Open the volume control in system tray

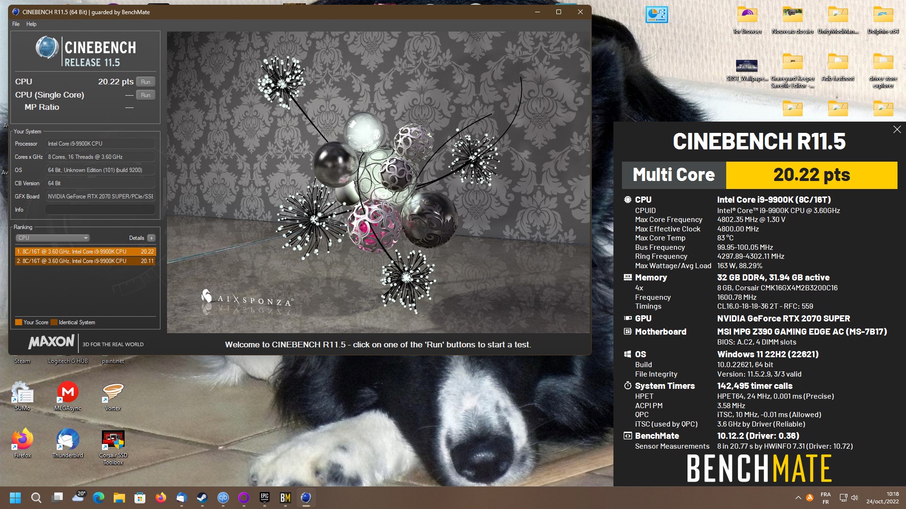(855, 498)
